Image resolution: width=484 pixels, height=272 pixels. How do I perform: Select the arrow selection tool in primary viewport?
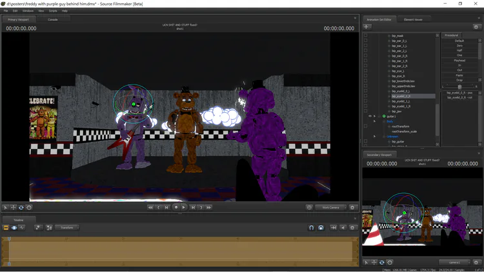[x=5, y=208]
